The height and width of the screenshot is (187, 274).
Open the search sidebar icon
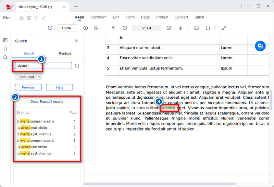click(x=5, y=57)
